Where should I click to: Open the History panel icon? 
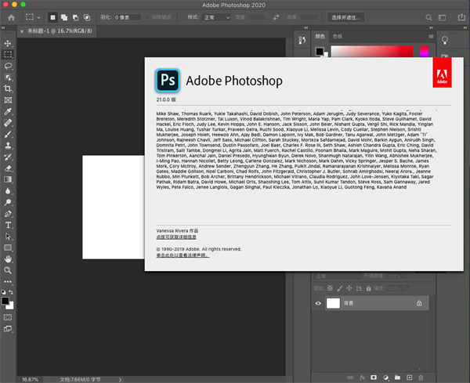click(302, 40)
